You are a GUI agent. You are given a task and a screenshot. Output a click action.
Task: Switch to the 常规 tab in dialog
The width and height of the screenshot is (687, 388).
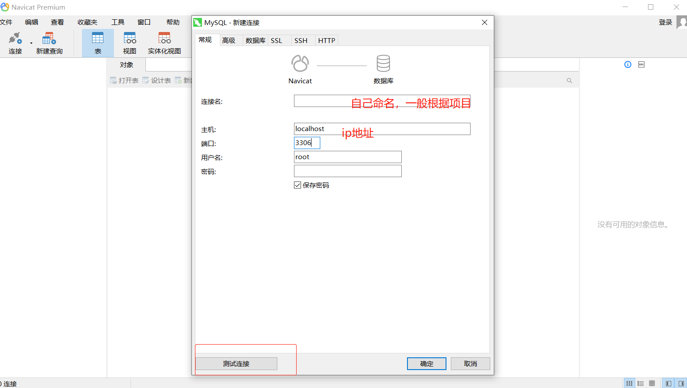tap(205, 40)
